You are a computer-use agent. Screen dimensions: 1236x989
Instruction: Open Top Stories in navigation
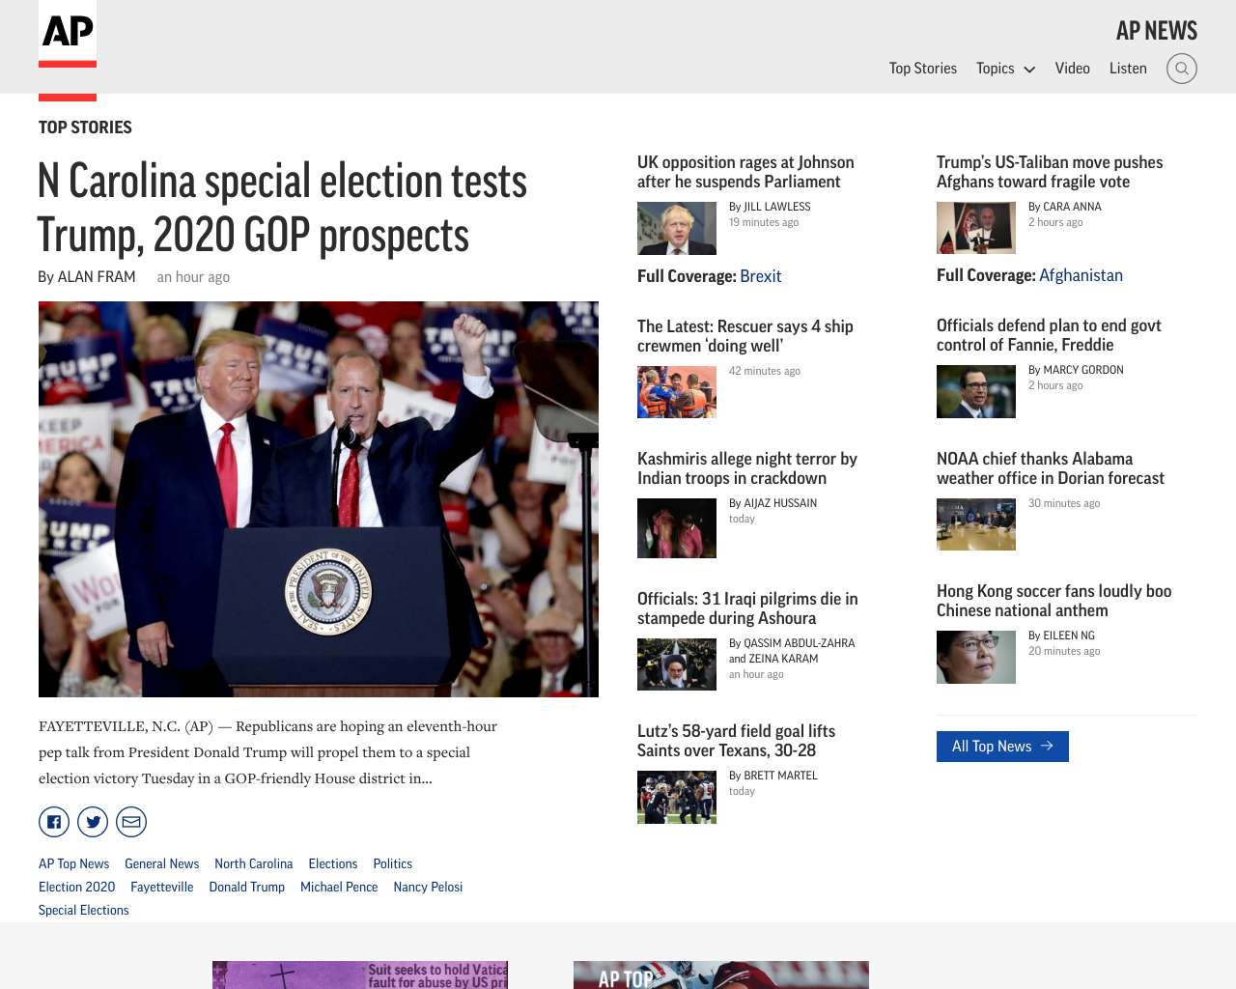click(x=923, y=69)
